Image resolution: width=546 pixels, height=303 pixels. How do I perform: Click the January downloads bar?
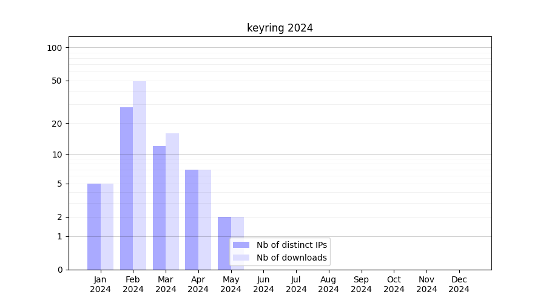(107, 226)
